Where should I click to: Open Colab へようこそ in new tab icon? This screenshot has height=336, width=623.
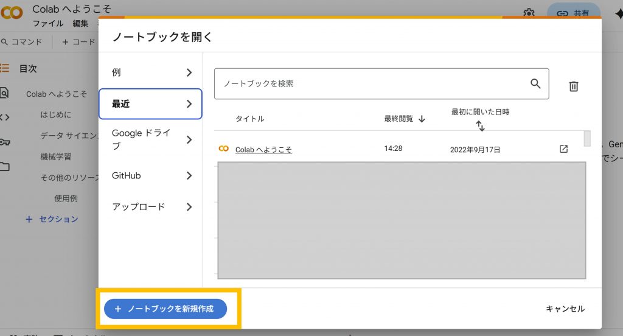[x=563, y=149]
